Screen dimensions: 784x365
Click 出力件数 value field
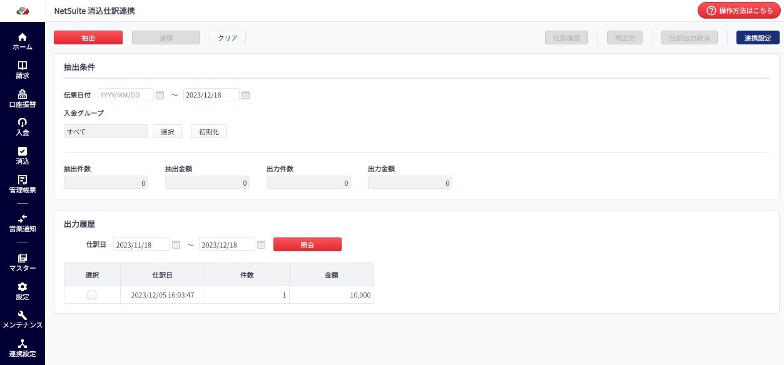[308, 182]
